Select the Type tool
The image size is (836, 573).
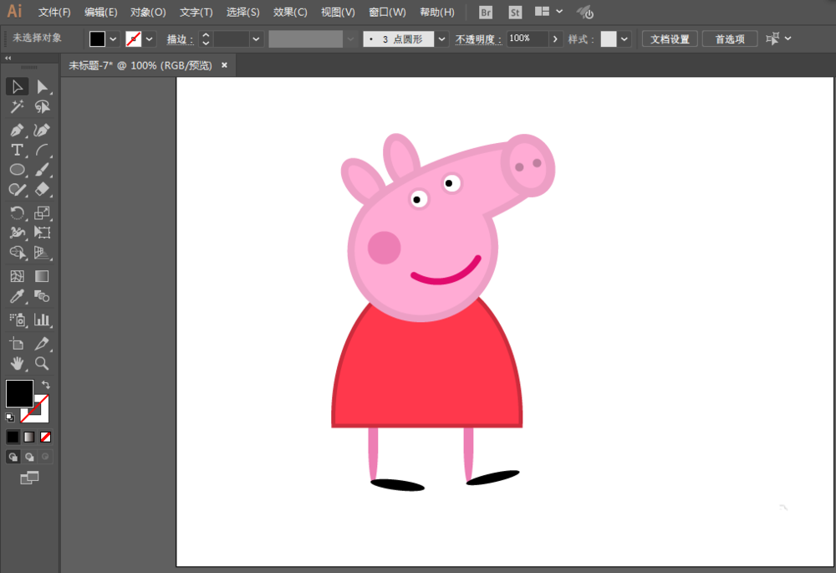tap(17, 150)
